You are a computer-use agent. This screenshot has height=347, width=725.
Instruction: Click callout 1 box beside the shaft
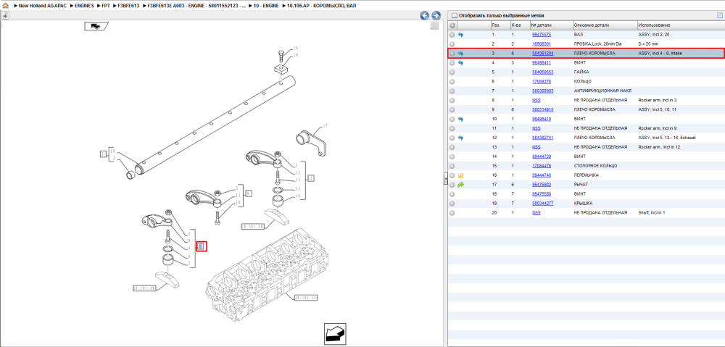[x=103, y=154]
